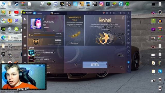Open BlueStacks account icon in title bar
Screen dimensions: 165x93
[107, 13]
